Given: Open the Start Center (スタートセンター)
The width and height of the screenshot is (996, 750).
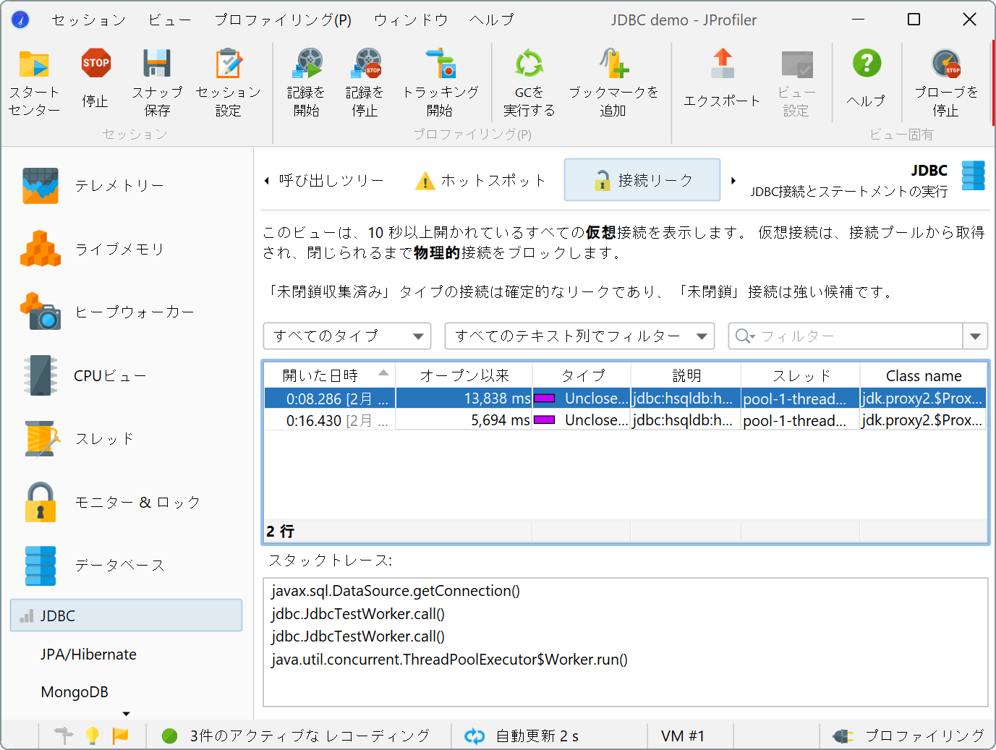Looking at the screenshot, I should point(34,84).
